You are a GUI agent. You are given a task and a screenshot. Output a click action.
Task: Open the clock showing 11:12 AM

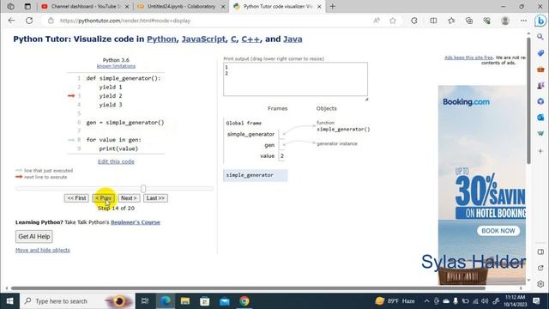516,301
